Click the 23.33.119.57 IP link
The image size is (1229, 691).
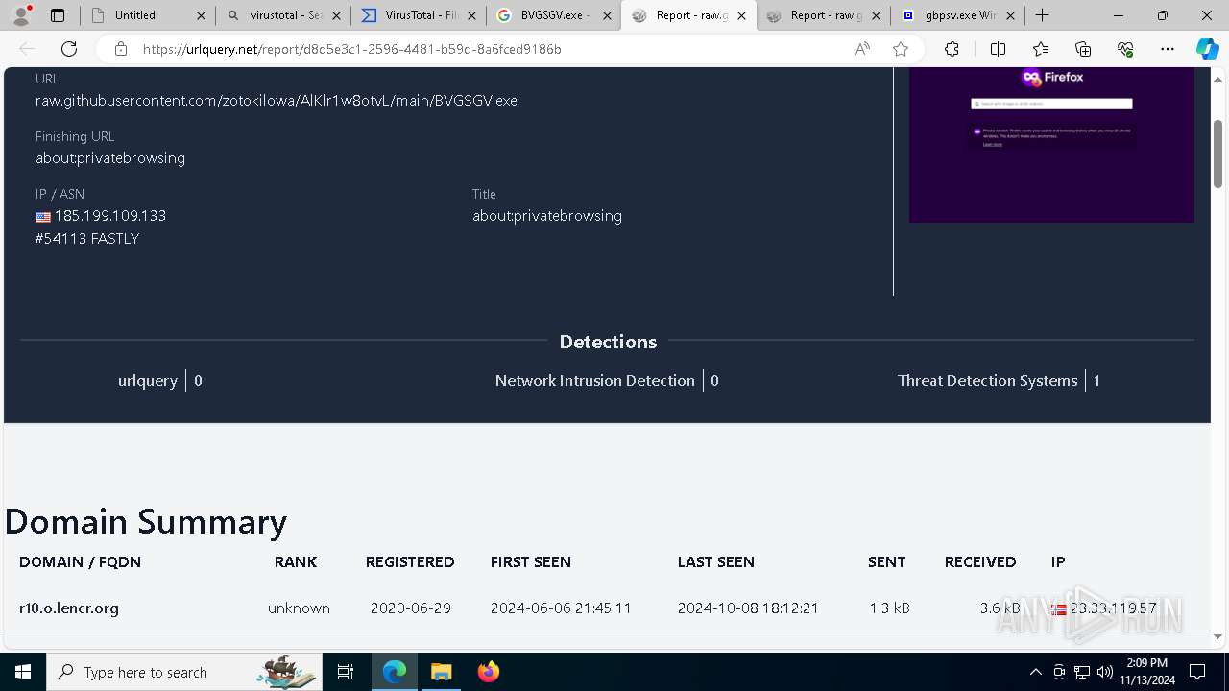(1114, 608)
